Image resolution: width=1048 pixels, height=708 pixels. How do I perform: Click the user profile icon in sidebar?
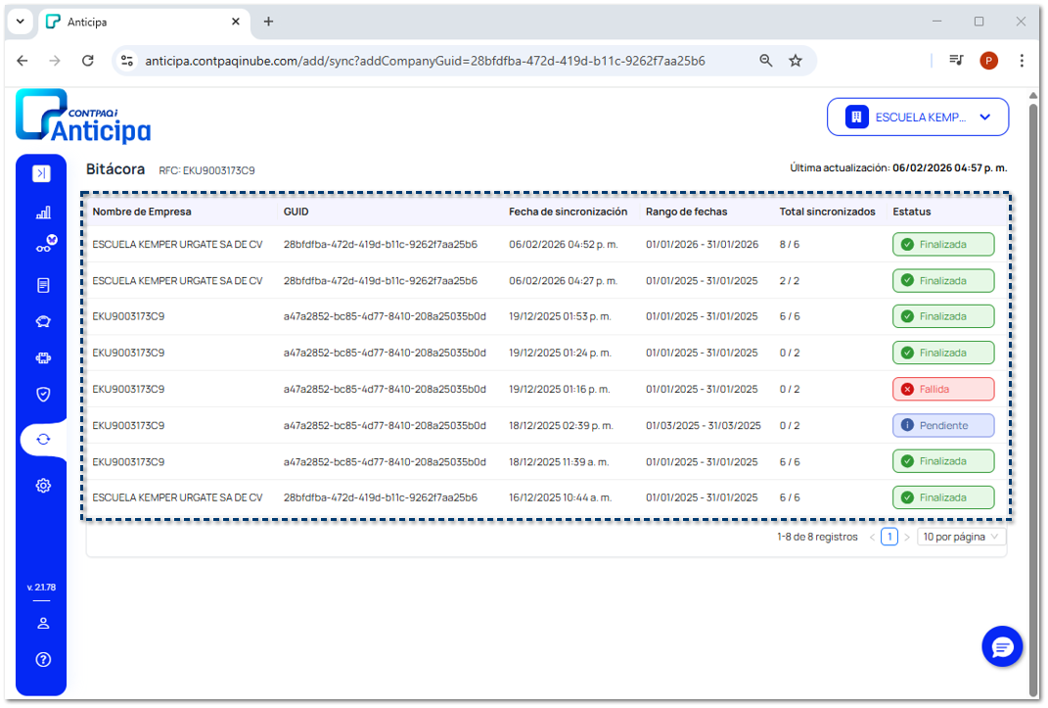click(43, 623)
